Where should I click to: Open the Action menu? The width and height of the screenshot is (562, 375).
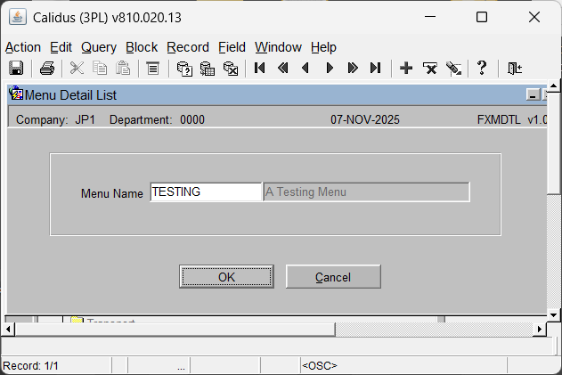point(23,47)
